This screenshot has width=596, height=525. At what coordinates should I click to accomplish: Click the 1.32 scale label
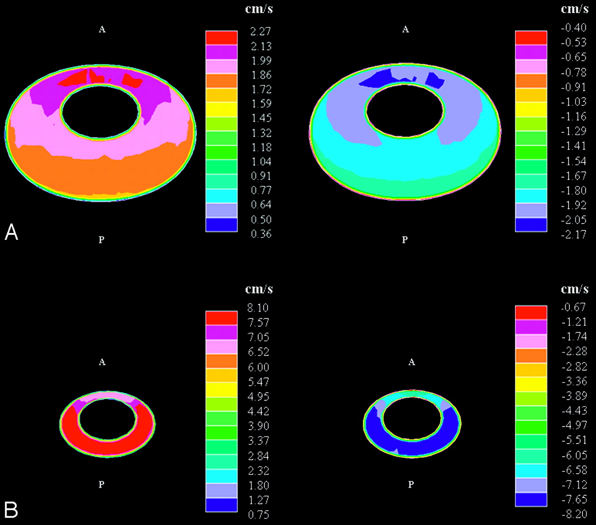tap(261, 133)
